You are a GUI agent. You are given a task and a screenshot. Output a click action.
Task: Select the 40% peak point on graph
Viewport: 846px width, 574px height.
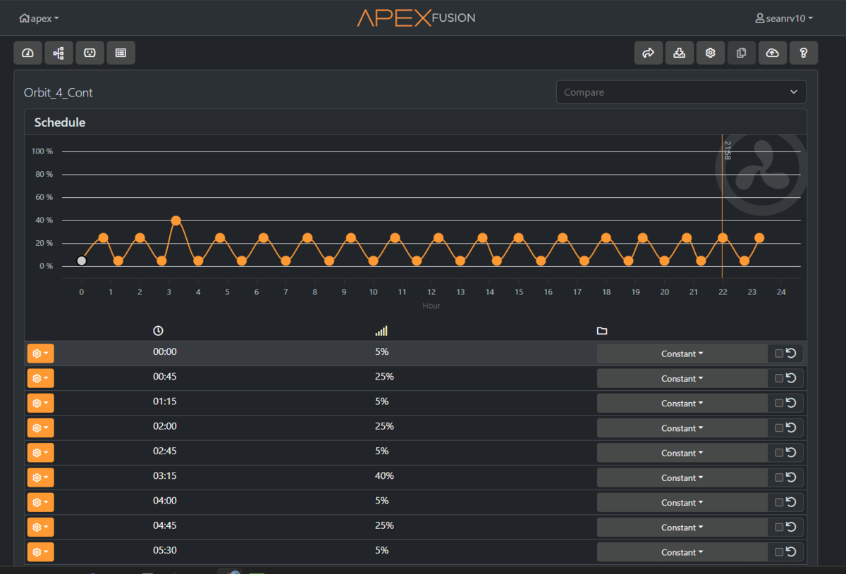point(176,220)
